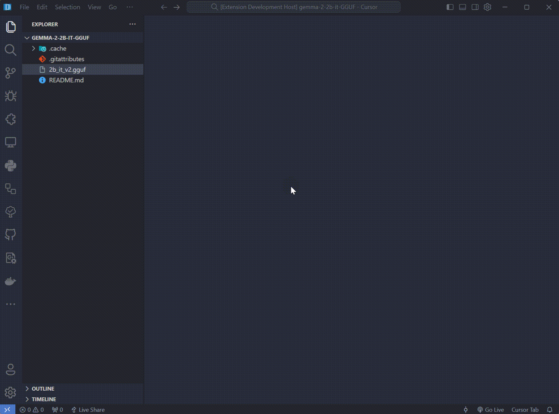Toggle the primary side bar
The height and width of the screenshot is (414, 559).
[450, 7]
